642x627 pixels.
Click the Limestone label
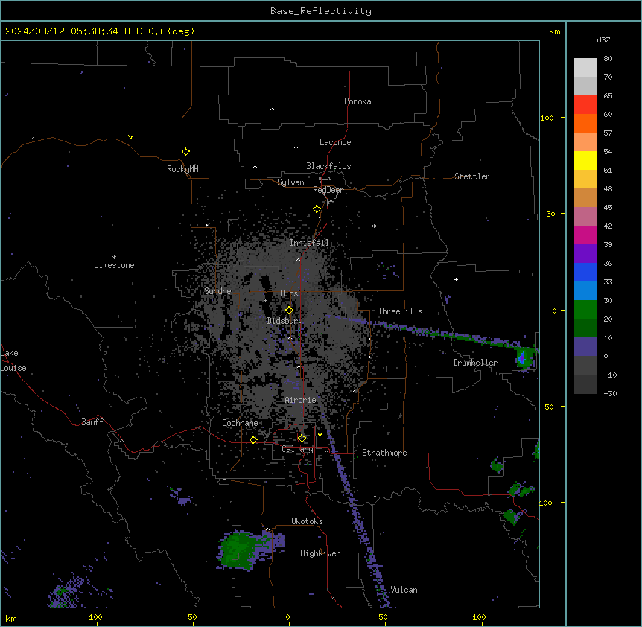114,265
